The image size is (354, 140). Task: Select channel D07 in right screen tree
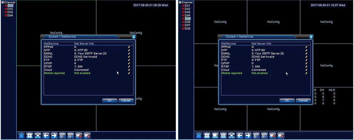(188, 25)
